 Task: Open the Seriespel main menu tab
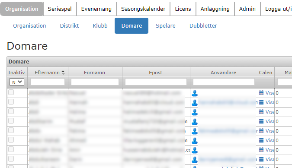(x=60, y=9)
